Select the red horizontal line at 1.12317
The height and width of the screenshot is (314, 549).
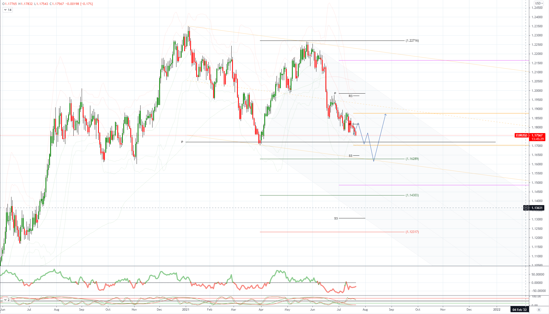pyautogui.click(x=332, y=232)
